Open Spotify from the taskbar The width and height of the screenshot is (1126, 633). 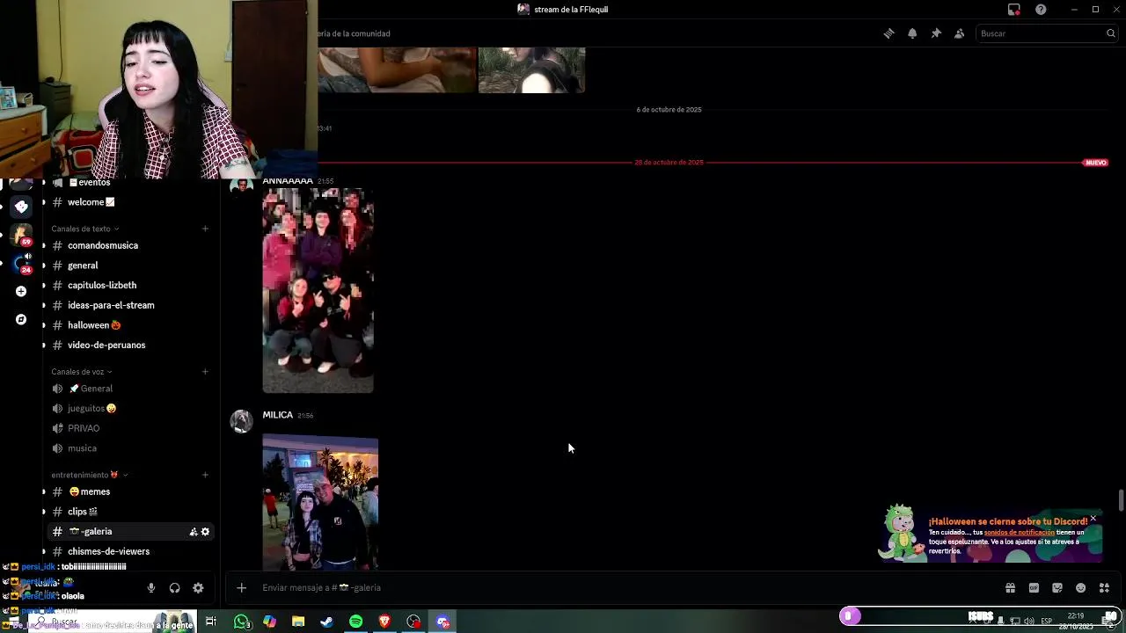[x=355, y=622]
